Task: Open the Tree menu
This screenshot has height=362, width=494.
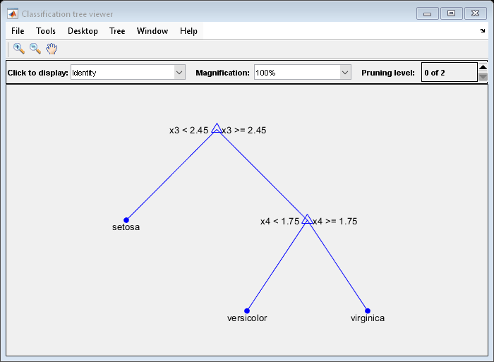Action: click(117, 31)
